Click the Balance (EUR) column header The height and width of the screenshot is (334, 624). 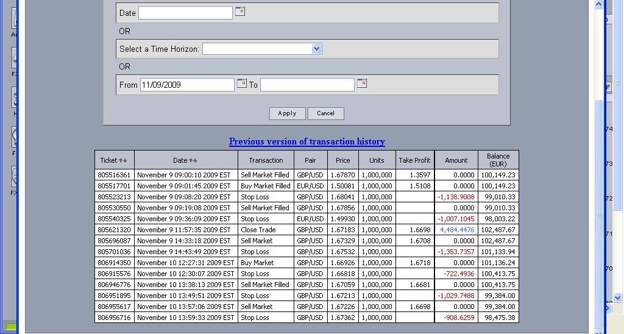tap(498, 160)
